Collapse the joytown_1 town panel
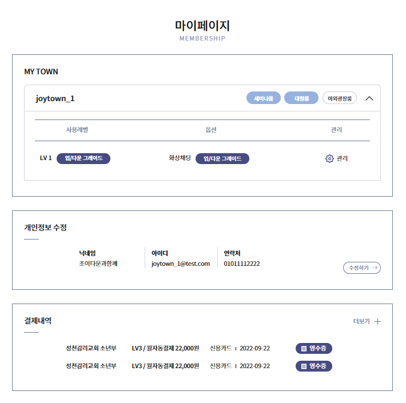 click(x=369, y=98)
